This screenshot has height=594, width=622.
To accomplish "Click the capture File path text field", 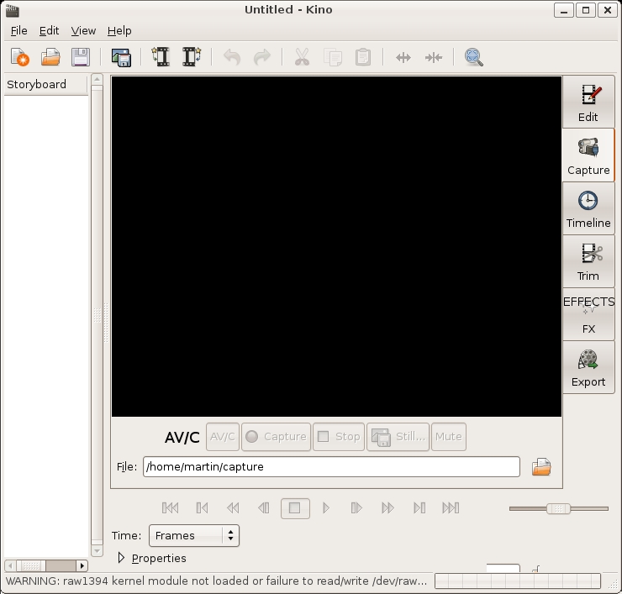I will point(331,467).
